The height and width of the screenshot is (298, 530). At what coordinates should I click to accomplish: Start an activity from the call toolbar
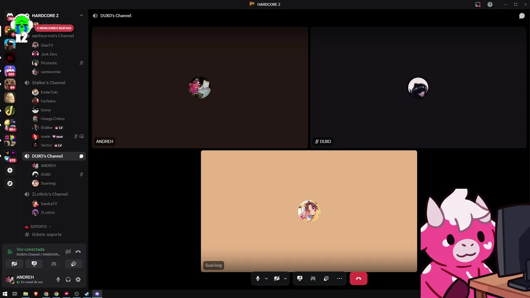(313, 279)
